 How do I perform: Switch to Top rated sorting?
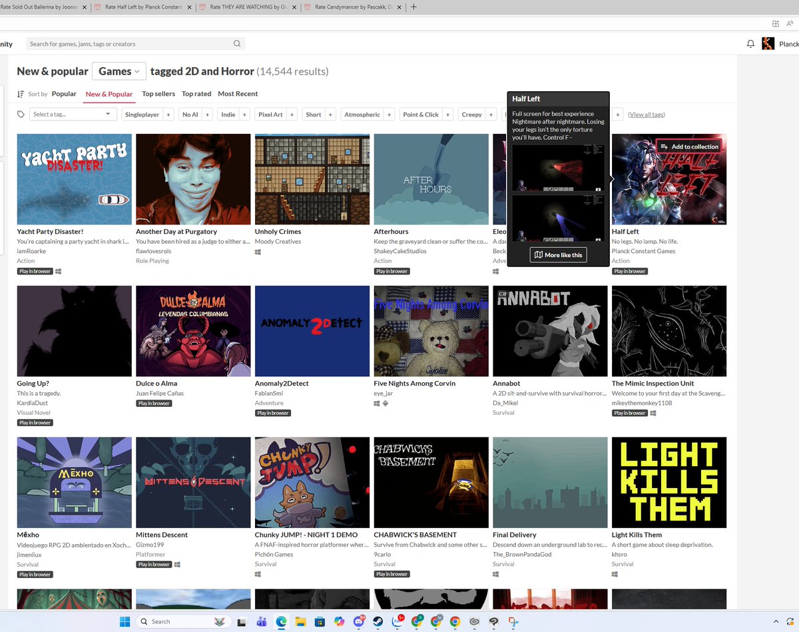coord(196,94)
